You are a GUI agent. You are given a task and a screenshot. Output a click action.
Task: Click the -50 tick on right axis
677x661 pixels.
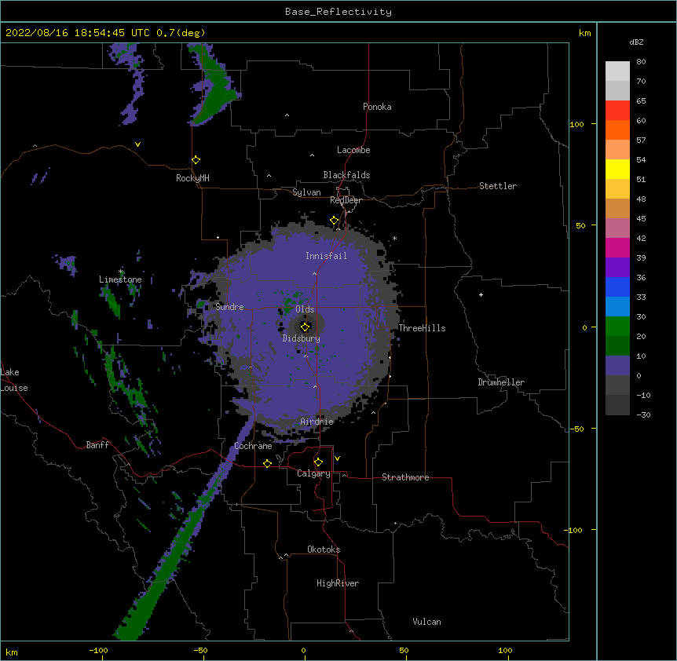[x=576, y=429]
